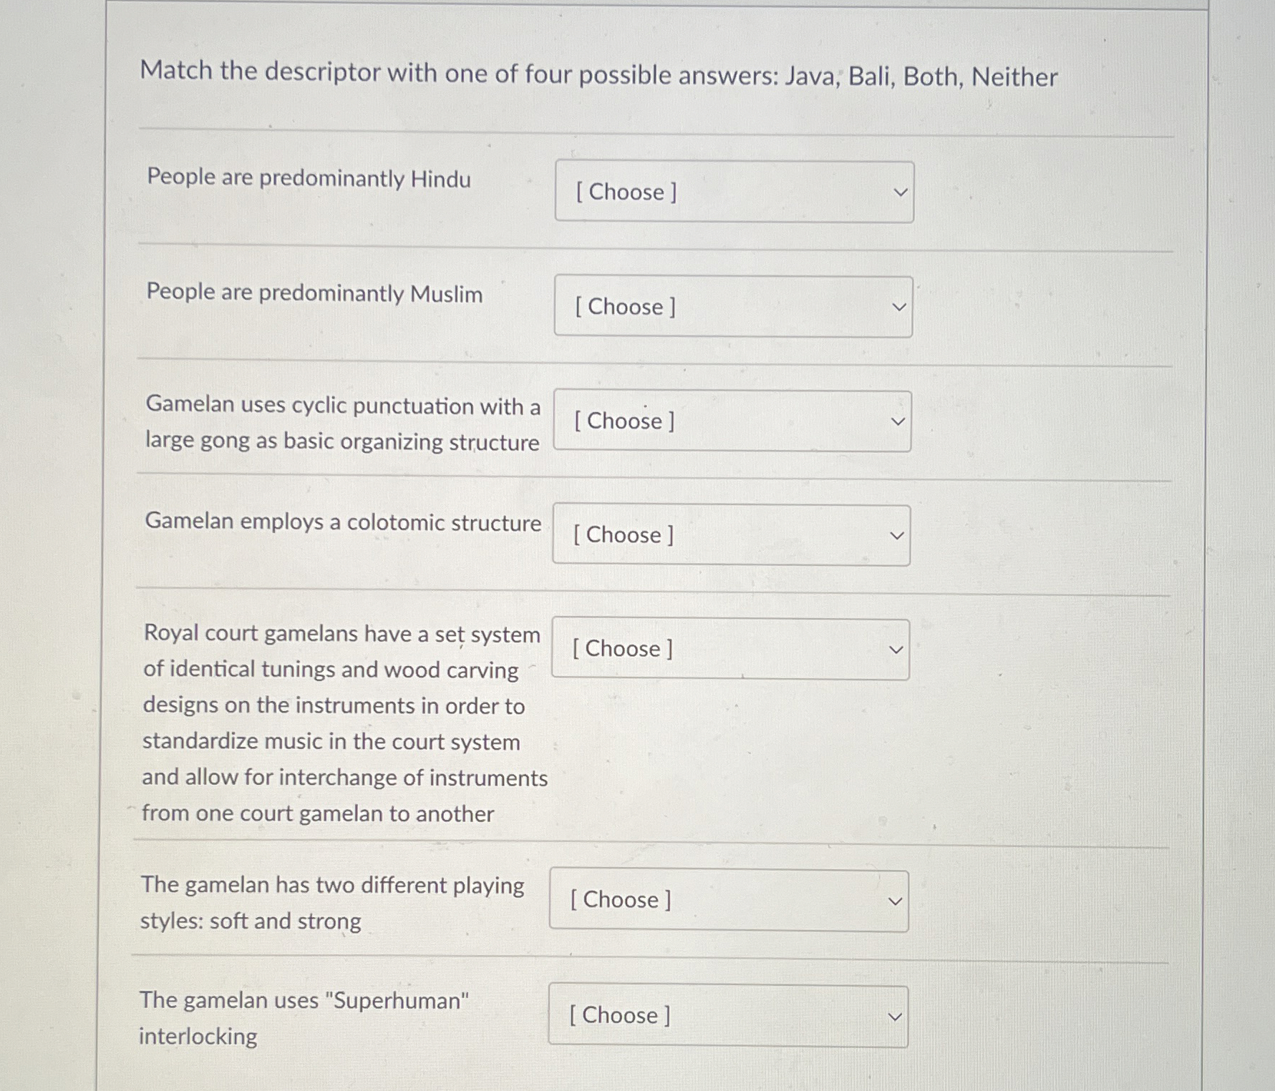The height and width of the screenshot is (1091, 1275).
Task: Click the [Choose] text for the interlocking question
Action: [x=620, y=1016]
